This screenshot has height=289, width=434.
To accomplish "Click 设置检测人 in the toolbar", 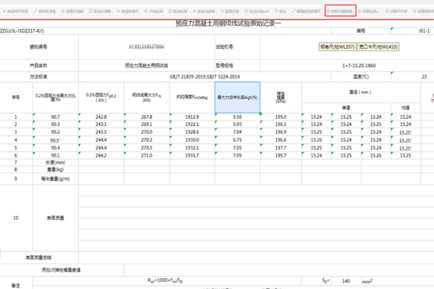I will coord(369,11).
